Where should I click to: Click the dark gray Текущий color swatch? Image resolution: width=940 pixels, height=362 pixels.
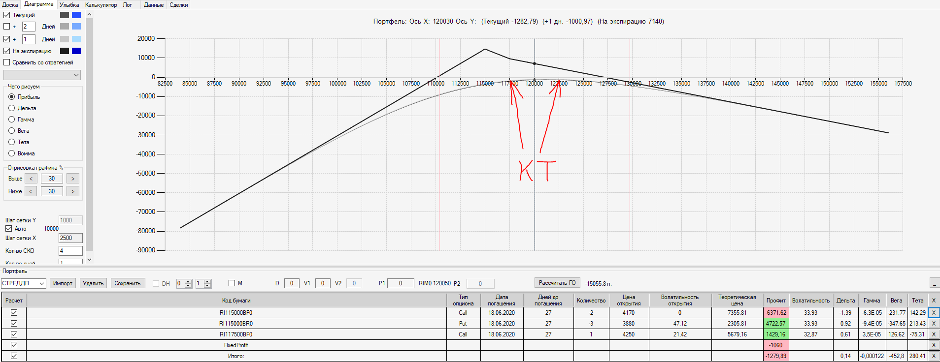point(65,15)
